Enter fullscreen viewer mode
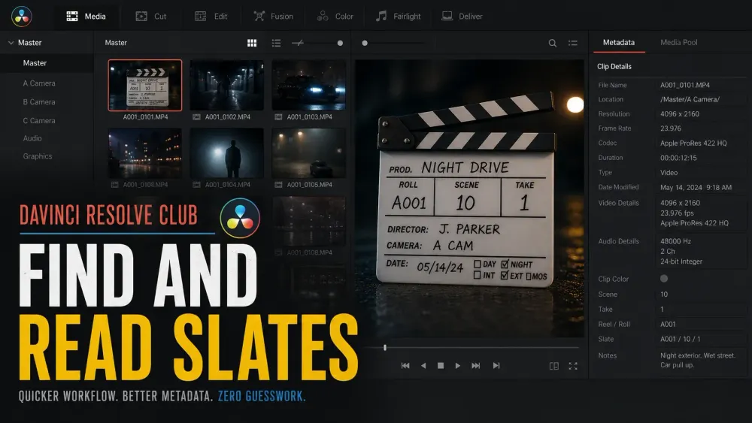 [x=573, y=366]
